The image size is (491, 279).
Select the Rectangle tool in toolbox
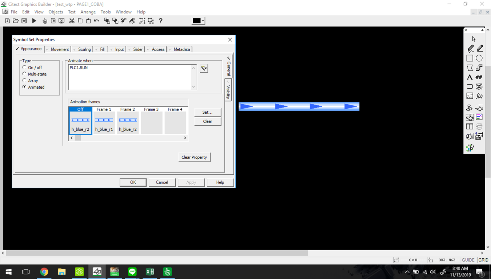click(x=470, y=58)
